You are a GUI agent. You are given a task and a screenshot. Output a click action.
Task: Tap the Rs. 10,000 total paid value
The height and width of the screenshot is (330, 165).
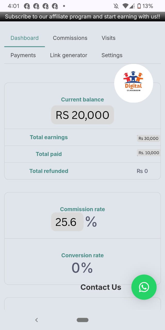149,153
